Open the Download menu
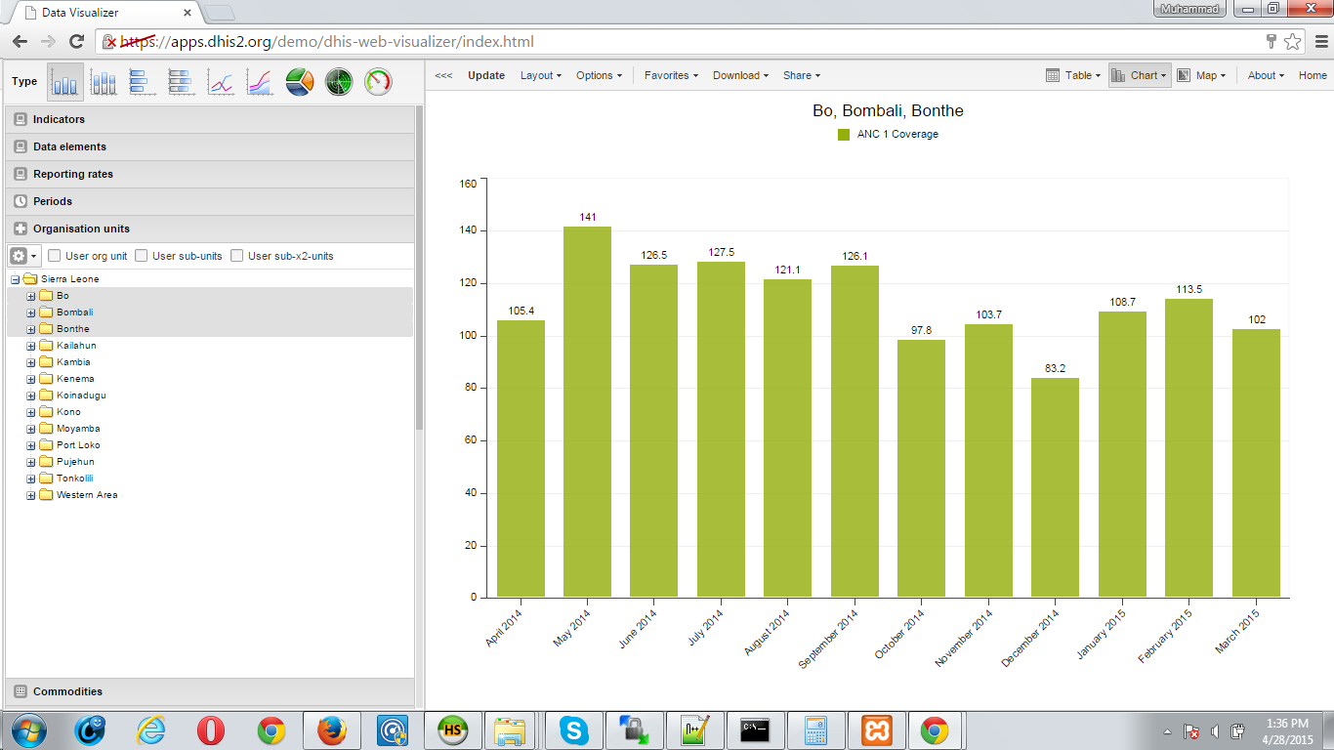This screenshot has height=750, width=1334. [739, 75]
